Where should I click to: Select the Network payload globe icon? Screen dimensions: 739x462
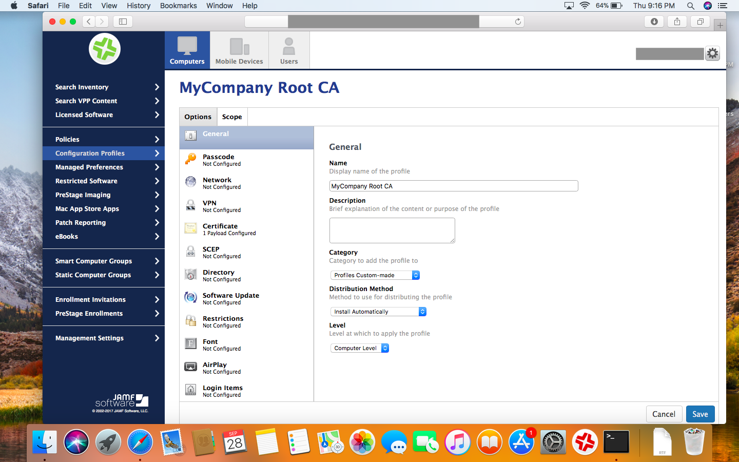[x=190, y=182]
